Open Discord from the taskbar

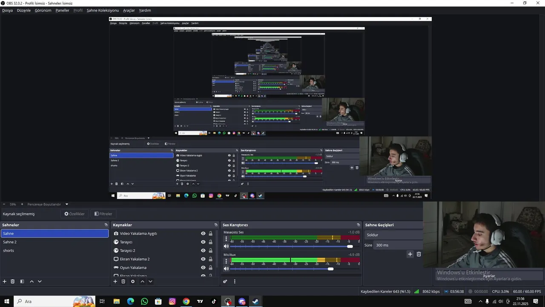pos(242,301)
